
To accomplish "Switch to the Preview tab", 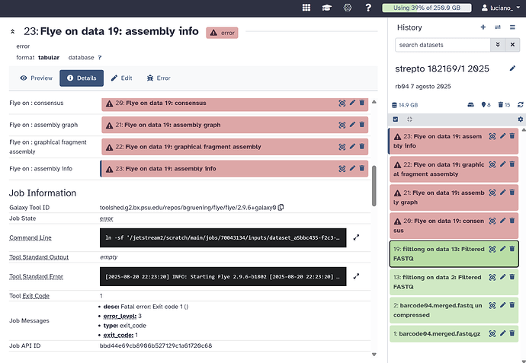I will (37, 78).
